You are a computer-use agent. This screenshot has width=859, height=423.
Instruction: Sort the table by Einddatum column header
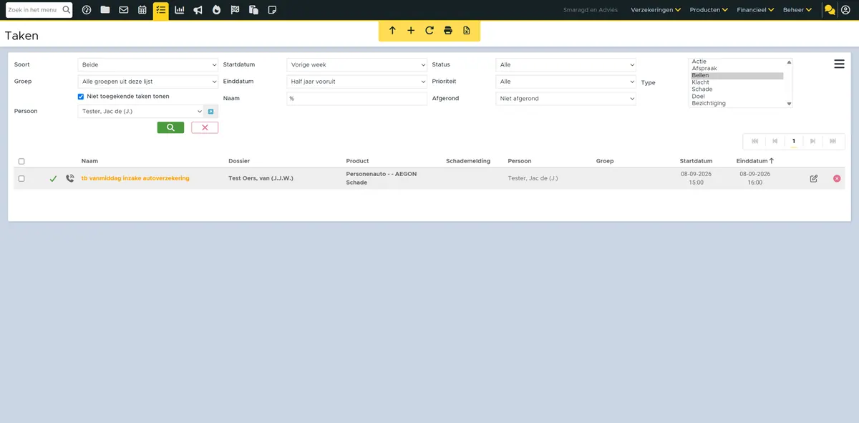(x=755, y=161)
